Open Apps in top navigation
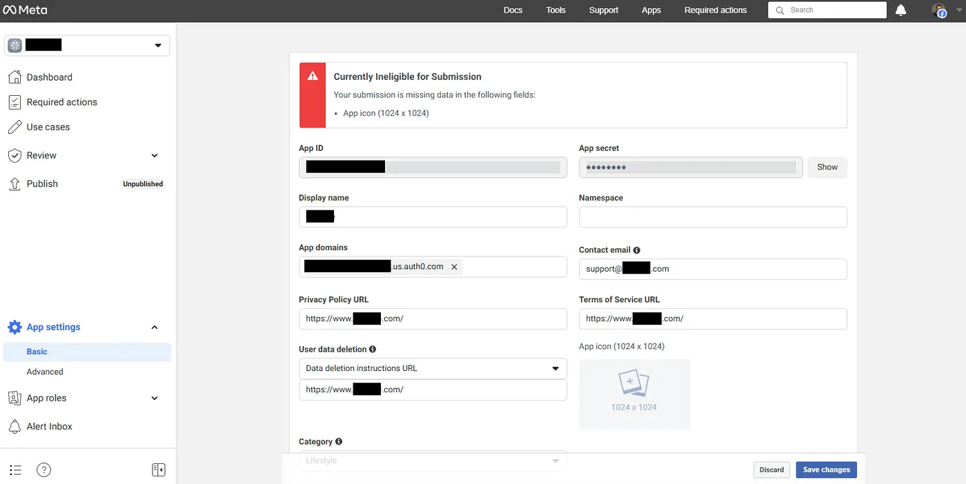This screenshot has height=484, width=966. 651,10
